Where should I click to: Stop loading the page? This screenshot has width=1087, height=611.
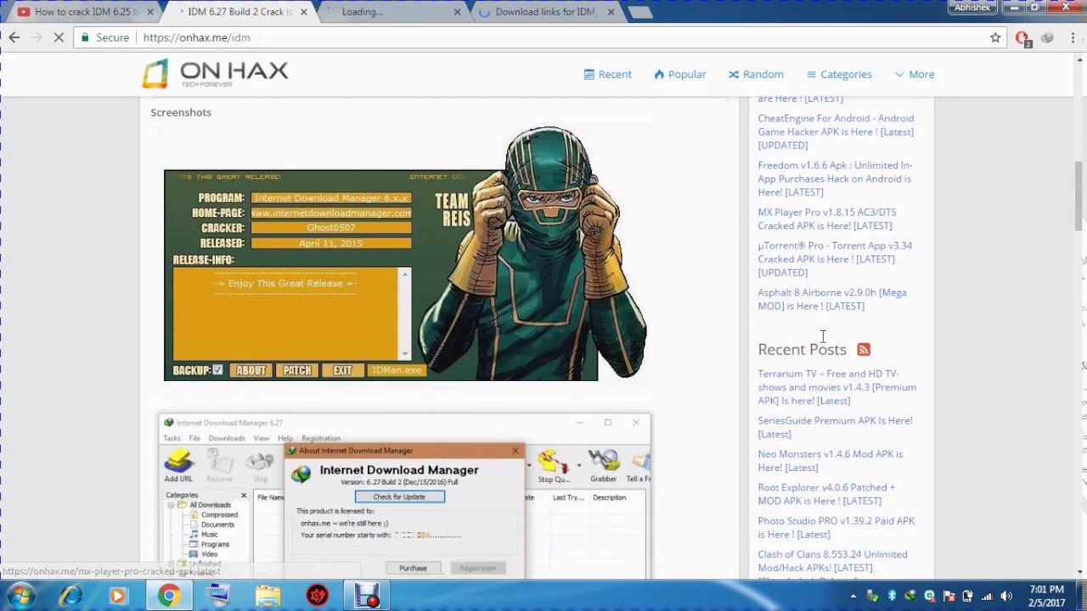(59, 37)
